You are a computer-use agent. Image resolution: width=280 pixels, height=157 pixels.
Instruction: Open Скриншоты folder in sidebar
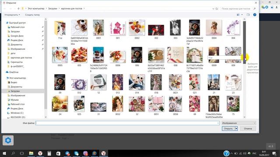tap(17, 62)
